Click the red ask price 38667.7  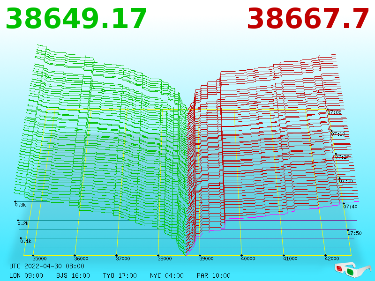[x=308, y=19]
